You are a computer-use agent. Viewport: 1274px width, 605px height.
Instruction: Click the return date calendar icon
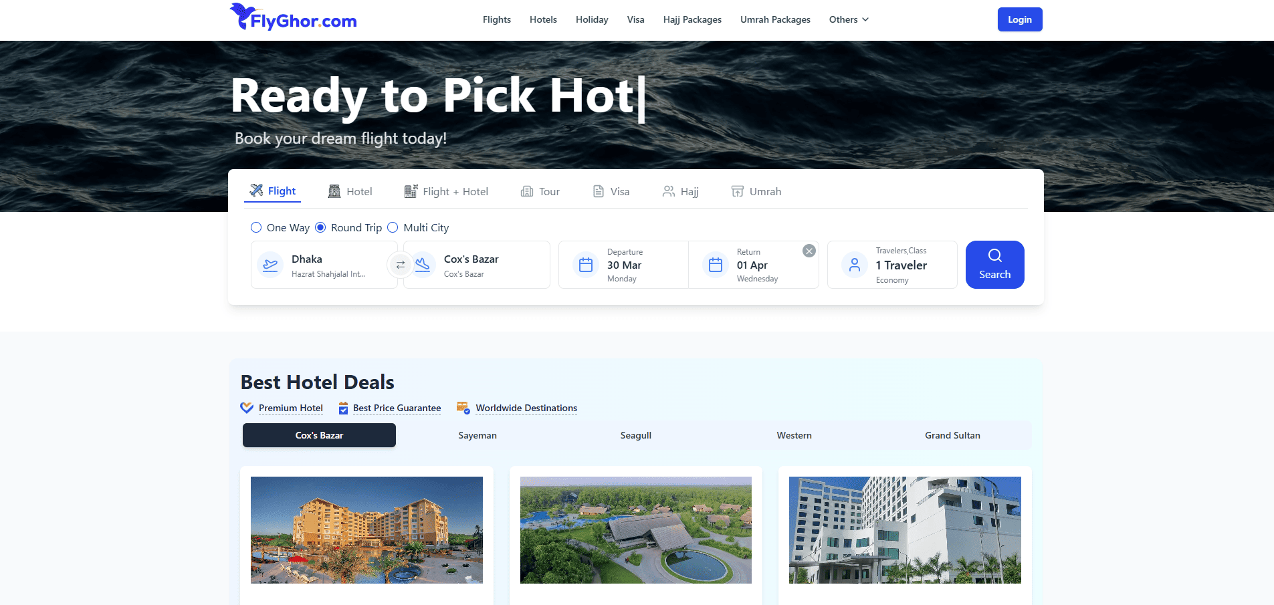(716, 265)
